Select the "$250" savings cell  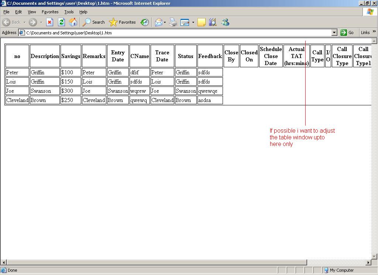coord(71,100)
